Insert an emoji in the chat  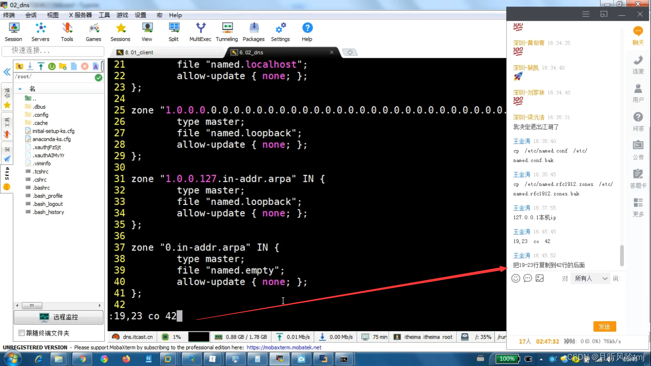tap(516, 278)
